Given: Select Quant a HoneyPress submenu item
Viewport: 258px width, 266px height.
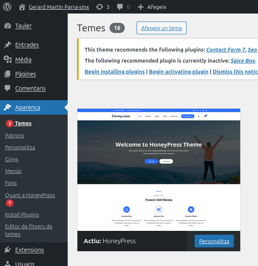Looking at the screenshot, I should tap(30, 195).
